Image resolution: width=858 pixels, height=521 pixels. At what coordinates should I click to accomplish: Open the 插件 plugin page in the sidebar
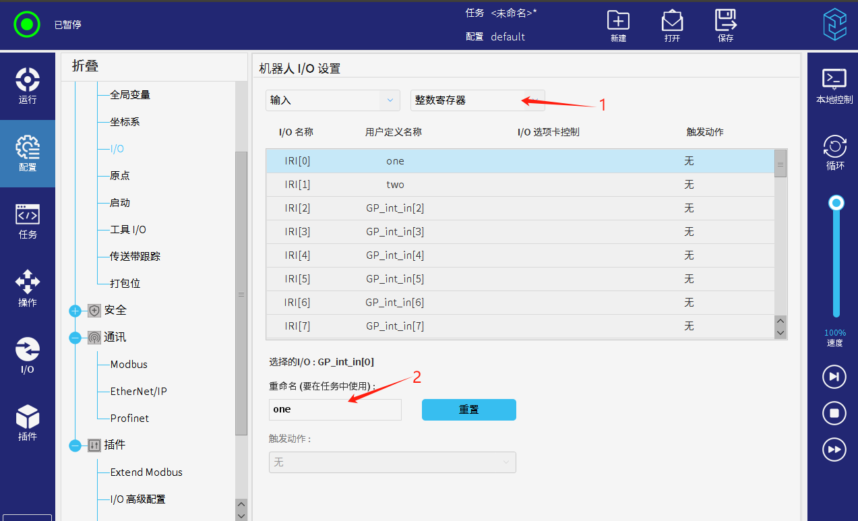(x=28, y=423)
